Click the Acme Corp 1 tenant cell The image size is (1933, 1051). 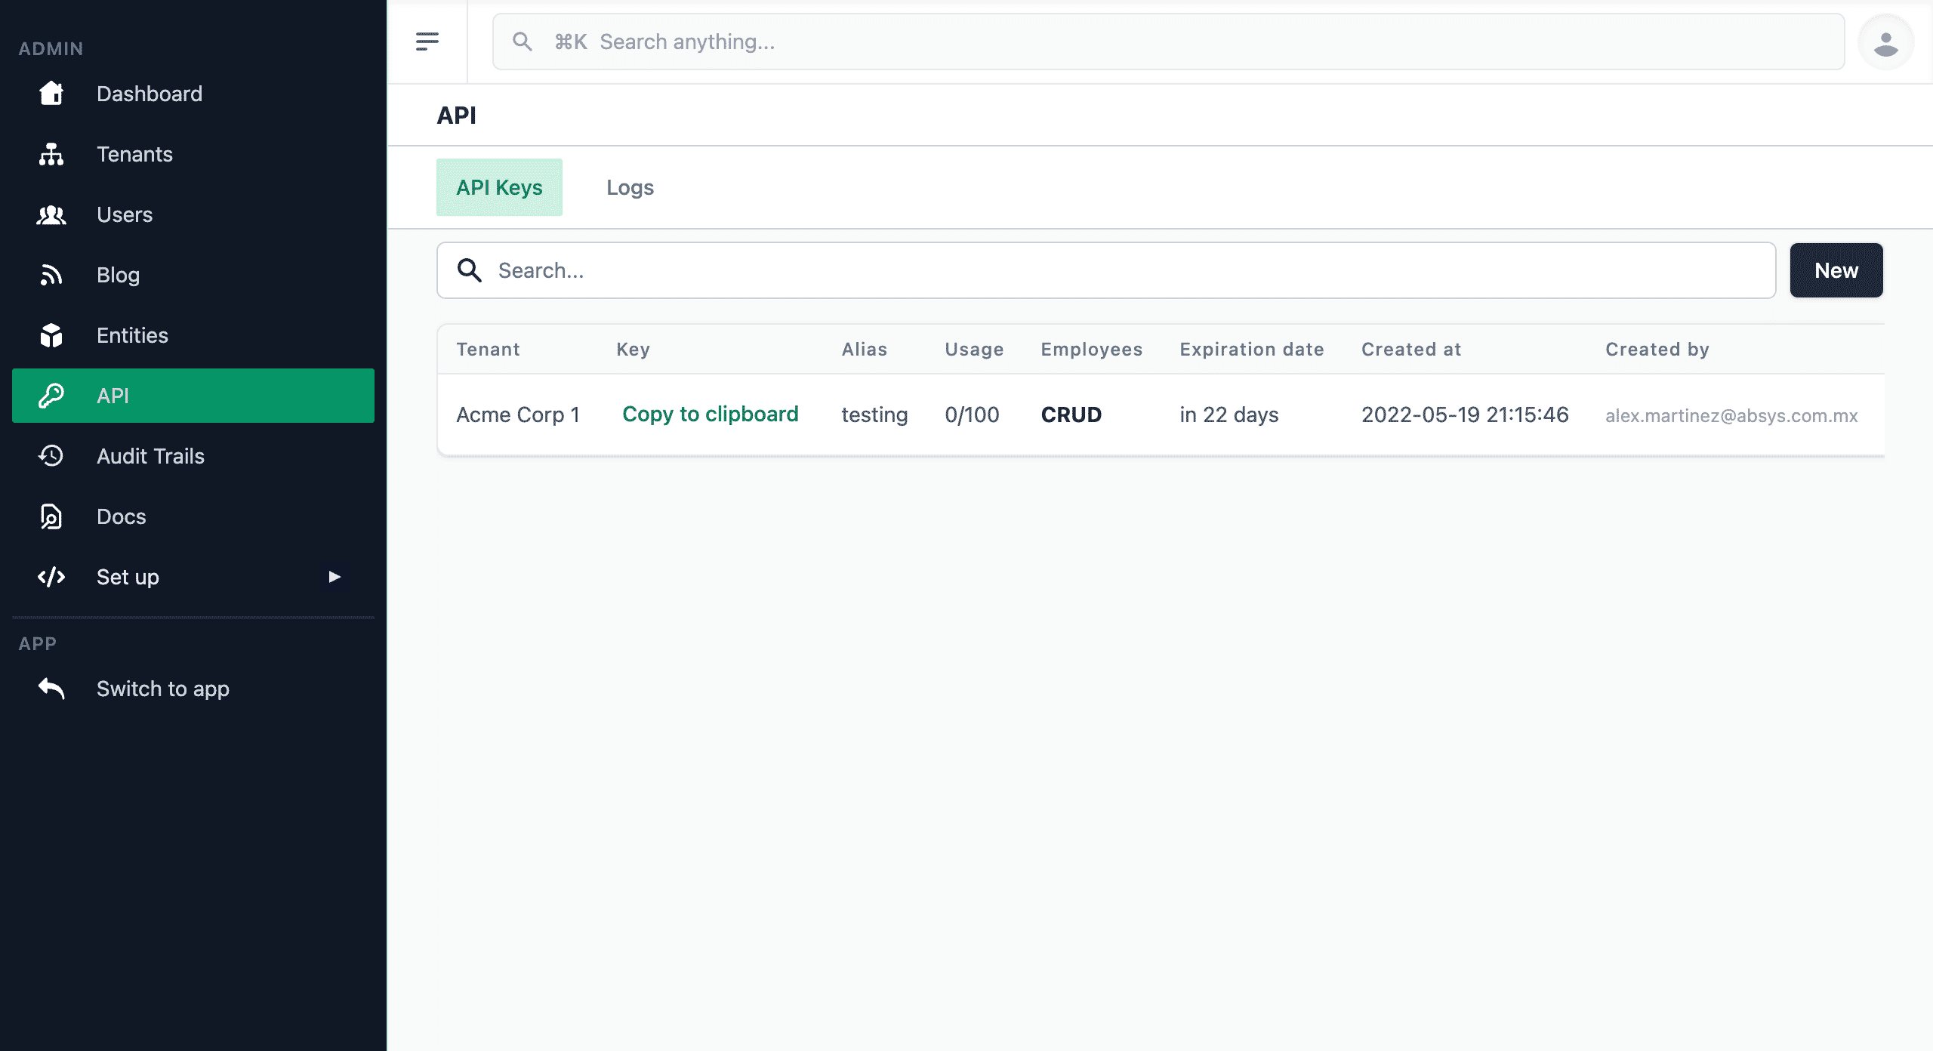click(518, 415)
